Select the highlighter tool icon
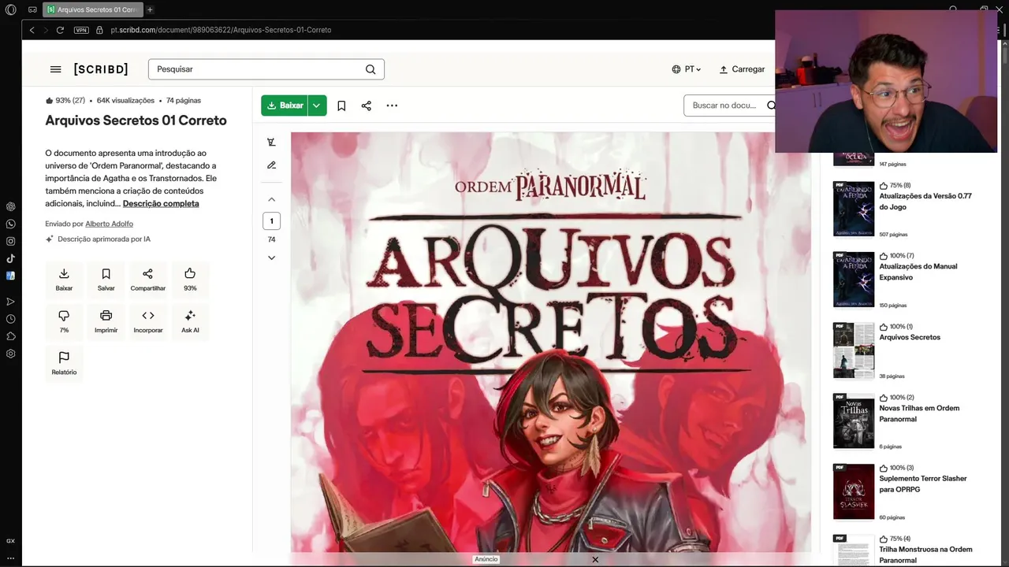This screenshot has width=1009, height=567. click(271, 143)
